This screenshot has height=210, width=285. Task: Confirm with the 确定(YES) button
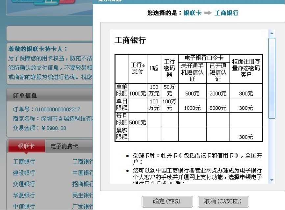click(x=167, y=201)
